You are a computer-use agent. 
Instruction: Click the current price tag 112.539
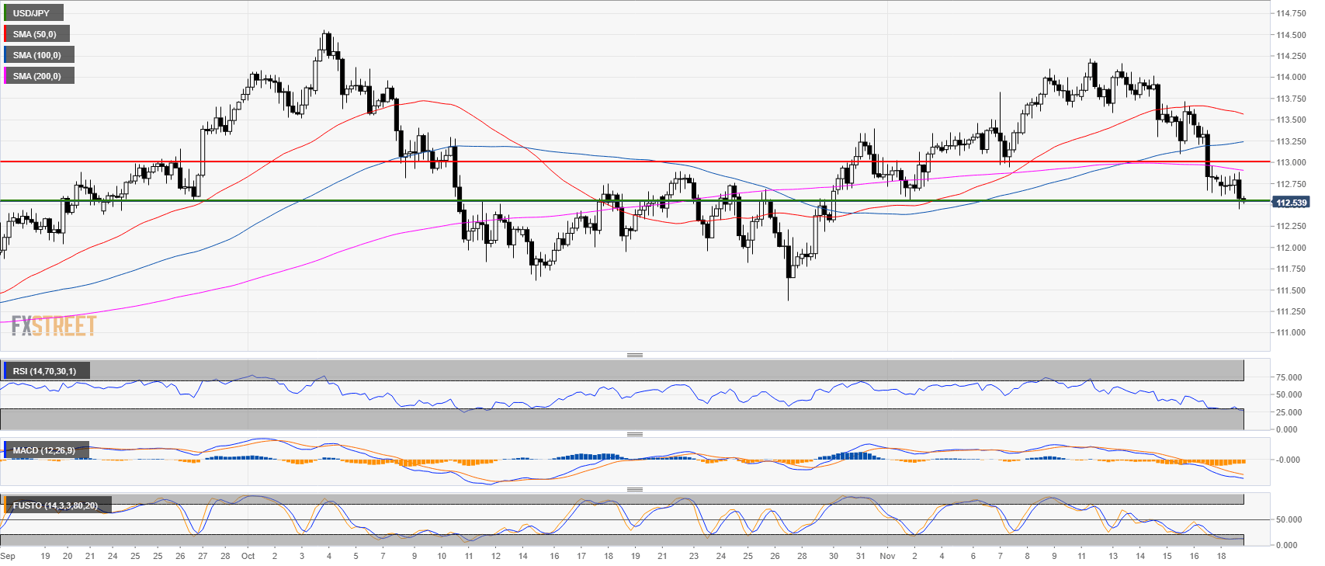[1291, 203]
